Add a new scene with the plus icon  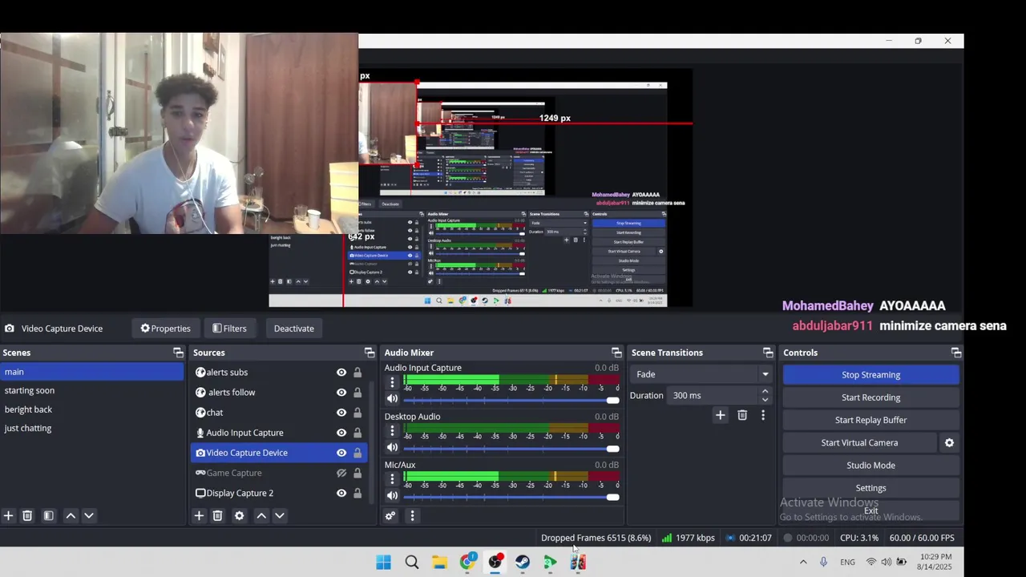click(8, 516)
